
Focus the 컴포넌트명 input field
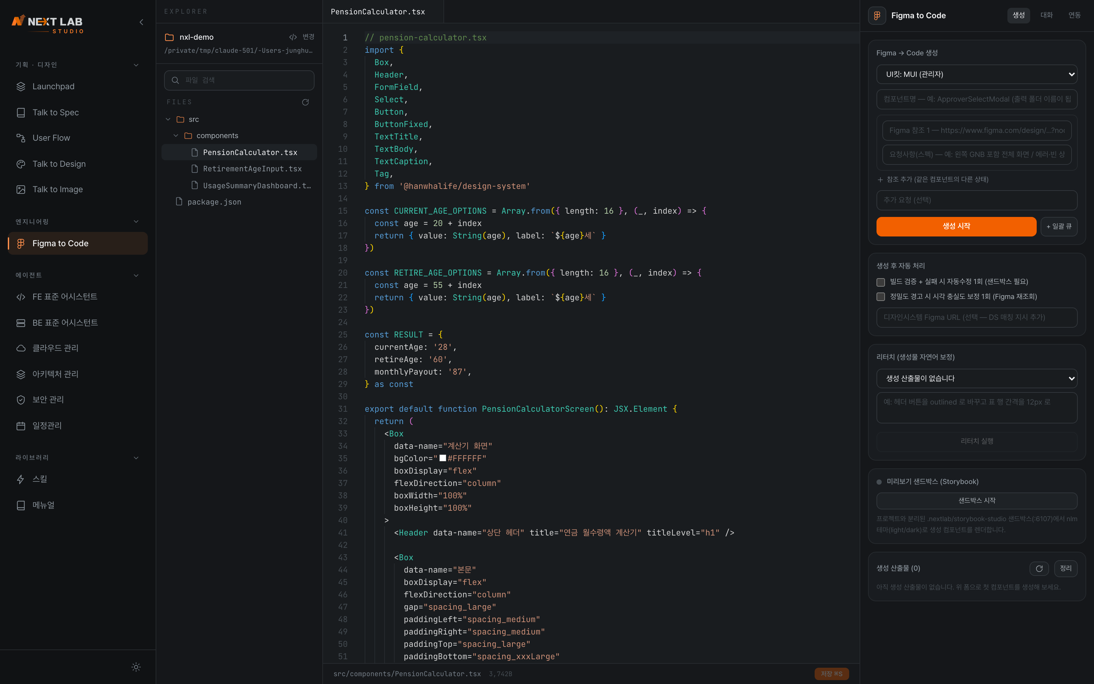pos(976,99)
